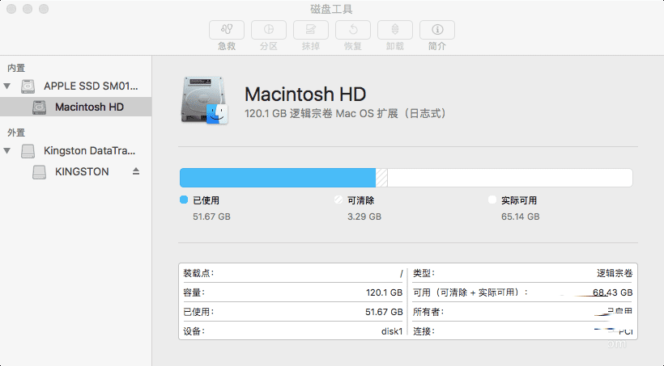Select Macintosh HD in the sidebar

pyautogui.click(x=89, y=107)
